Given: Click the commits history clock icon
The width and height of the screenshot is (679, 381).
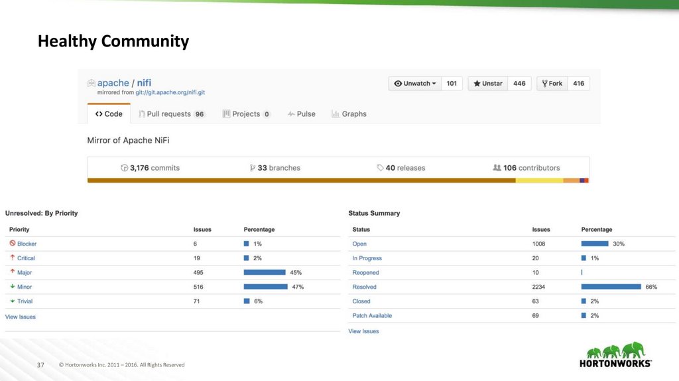Looking at the screenshot, I should tap(124, 168).
